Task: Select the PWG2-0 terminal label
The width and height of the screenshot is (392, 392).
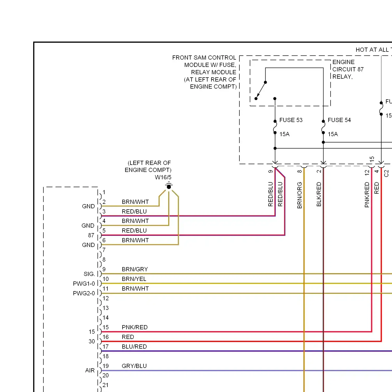Action: pos(84,293)
